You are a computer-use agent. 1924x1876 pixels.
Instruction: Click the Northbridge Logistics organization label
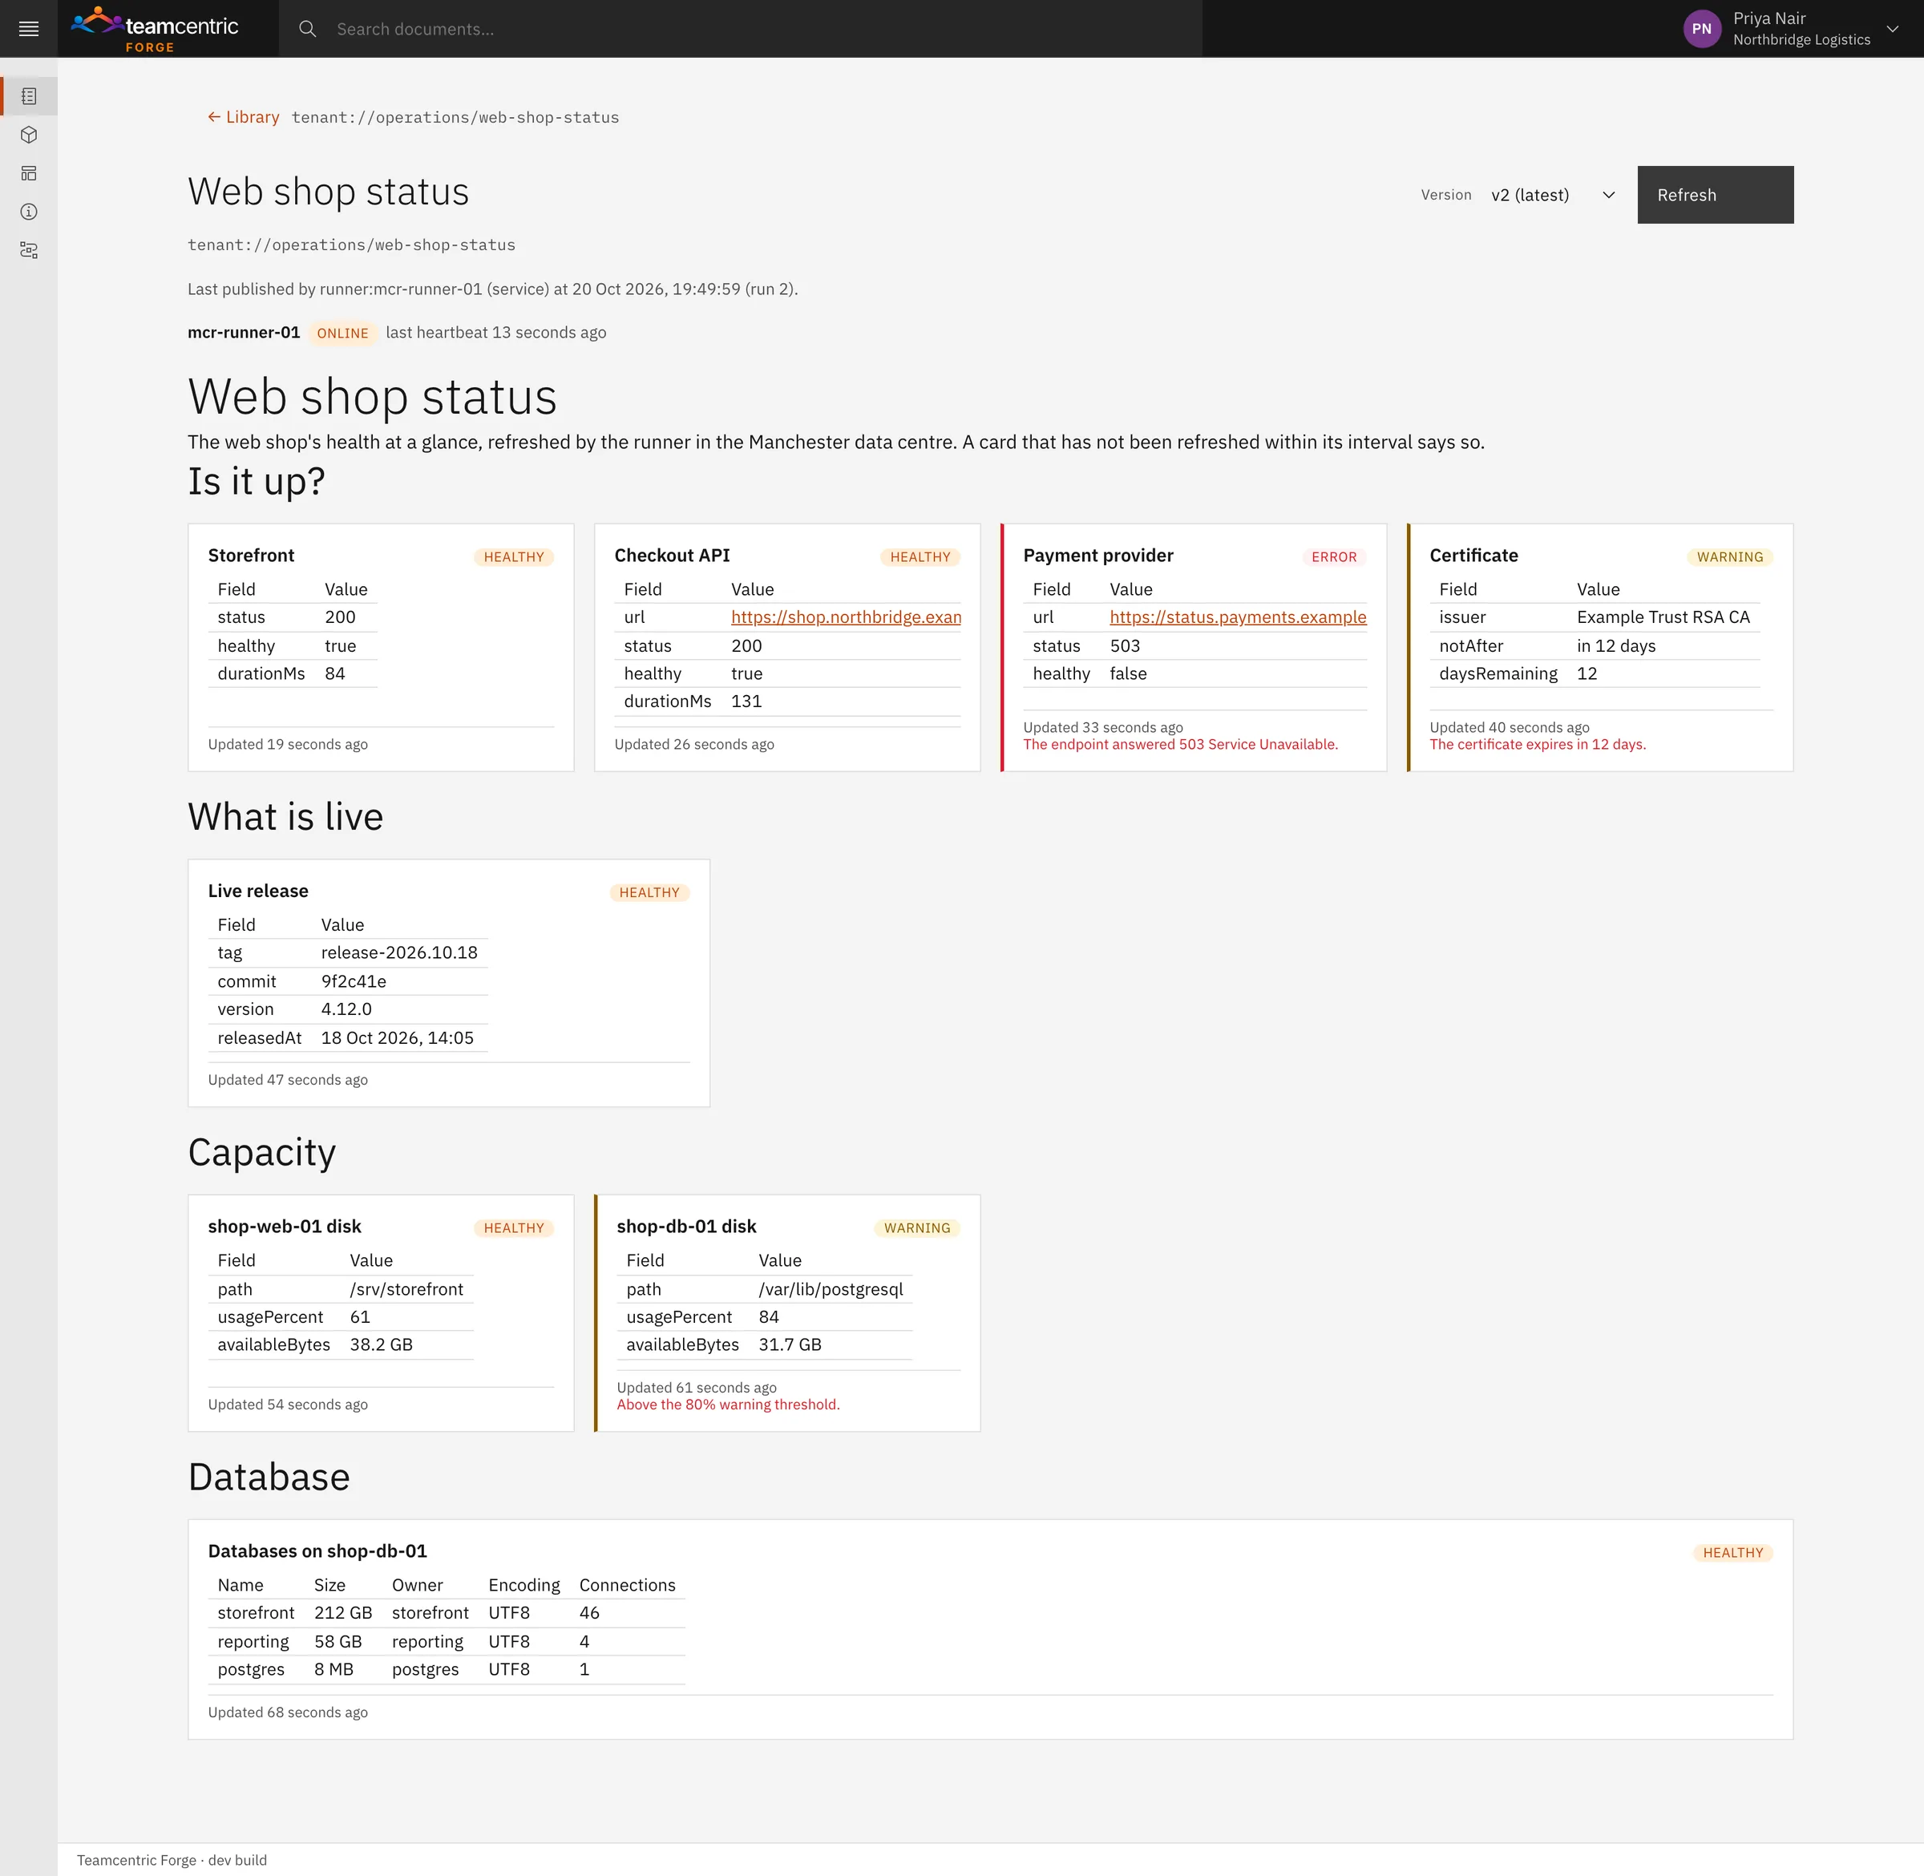(1801, 39)
